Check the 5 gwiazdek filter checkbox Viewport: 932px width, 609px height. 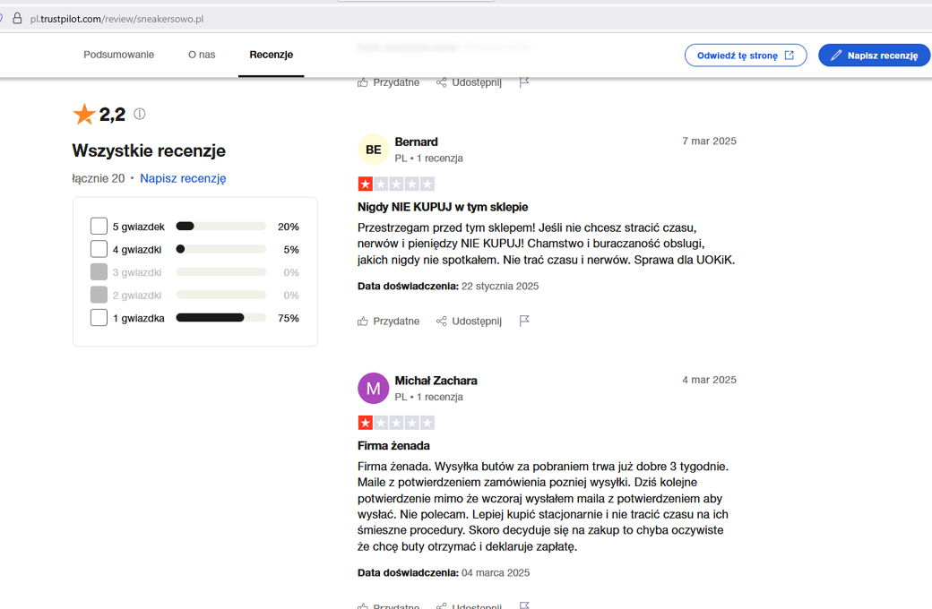pyautogui.click(x=99, y=227)
